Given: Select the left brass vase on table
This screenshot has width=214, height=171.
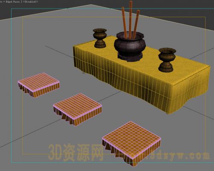Looking at the screenshot, I should coord(100,38).
